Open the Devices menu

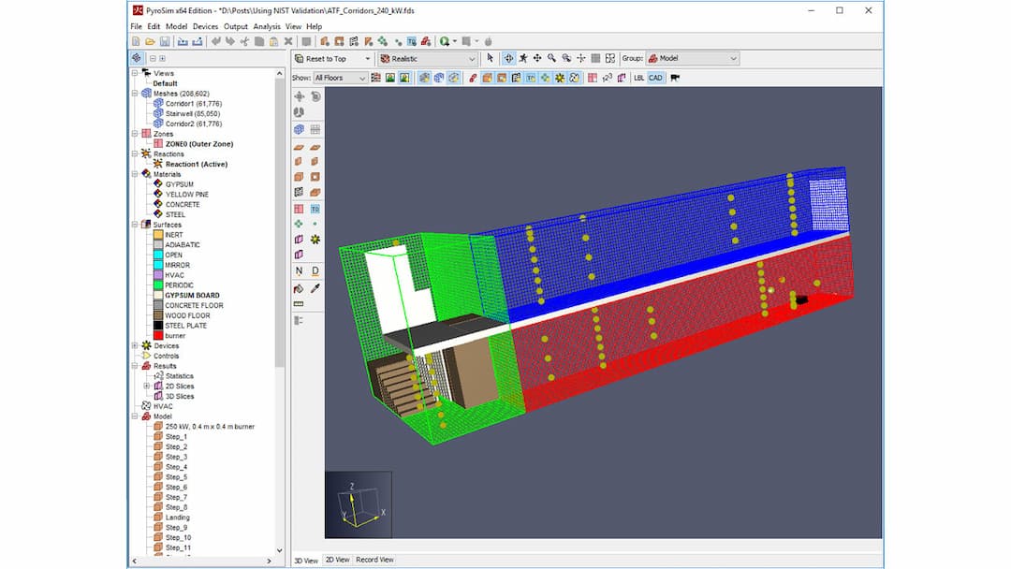pyautogui.click(x=205, y=26)
